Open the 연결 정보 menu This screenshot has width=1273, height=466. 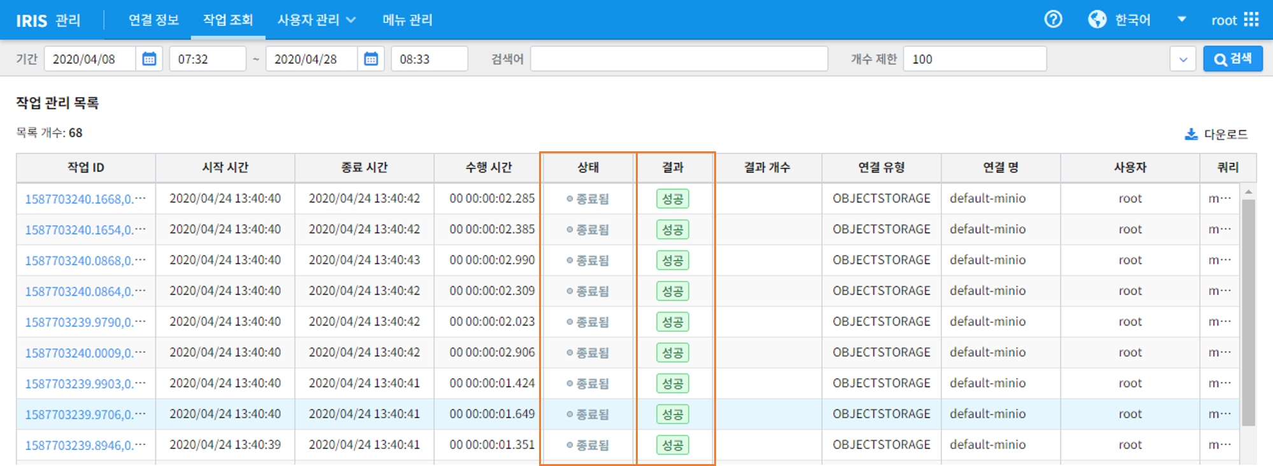[x=153, y=20]
